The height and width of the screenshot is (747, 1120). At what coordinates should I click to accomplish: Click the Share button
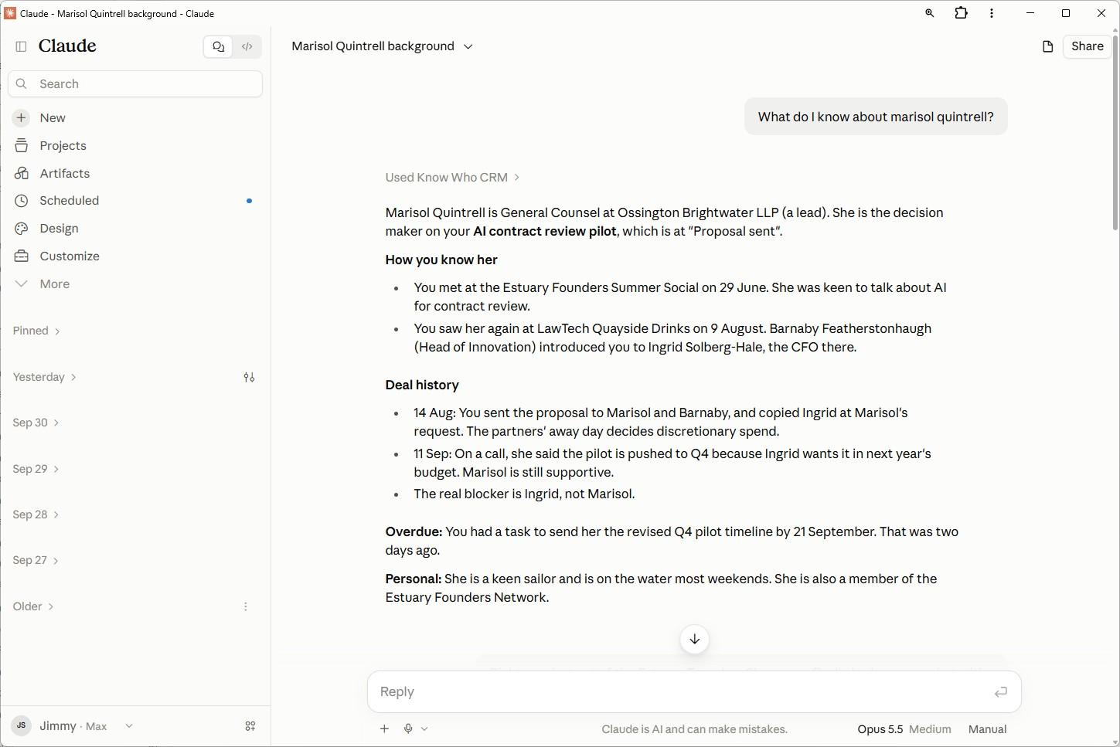click(1087, 46)
